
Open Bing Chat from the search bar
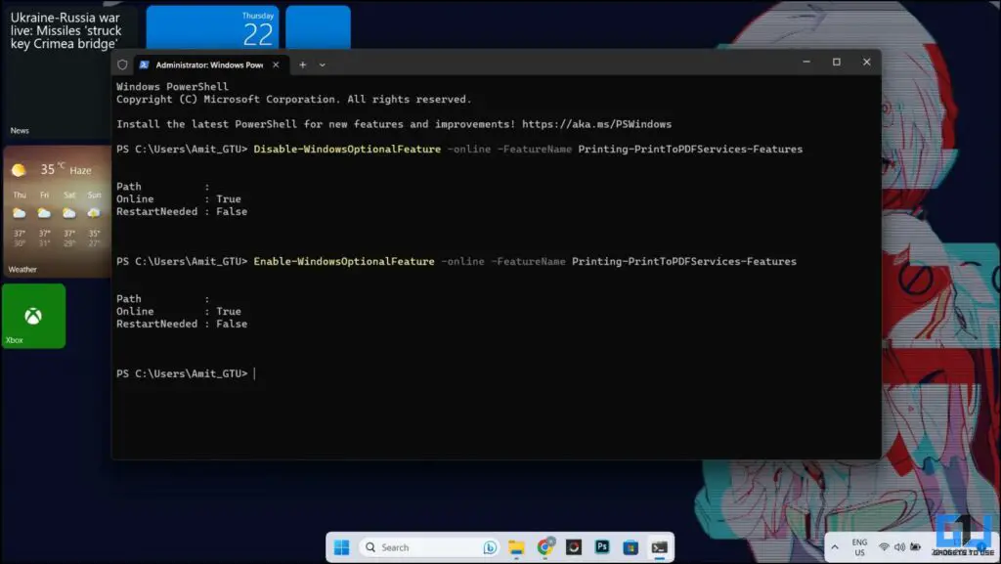pyautogui.click(x=490, y=546)
